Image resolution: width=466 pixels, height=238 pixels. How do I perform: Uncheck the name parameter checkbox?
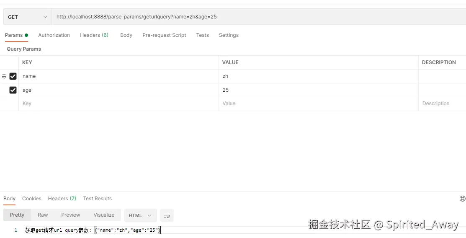(x=13, y=76)
